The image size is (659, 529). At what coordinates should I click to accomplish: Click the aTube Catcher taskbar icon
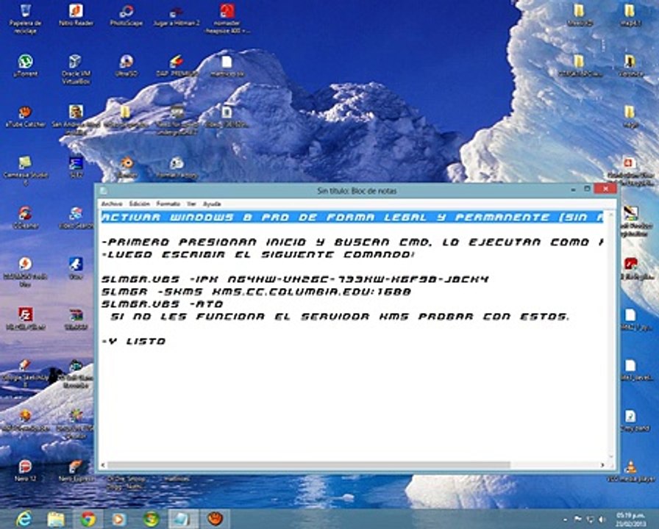(215, 519)
